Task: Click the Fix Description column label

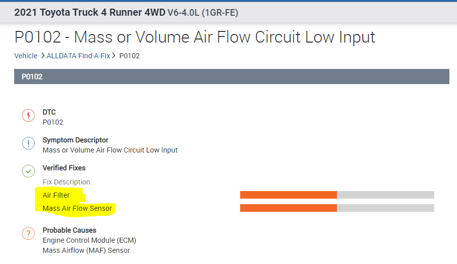Action: point(66,182)
